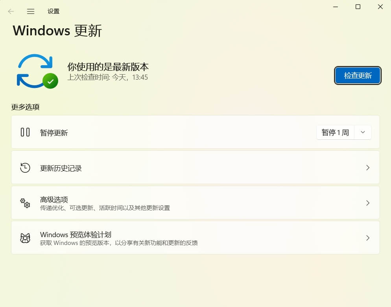This screenshot has height=307, width=391.
Task: Click the 获取 Windows 的预览版本 description
Action: (x=119, y=243)
